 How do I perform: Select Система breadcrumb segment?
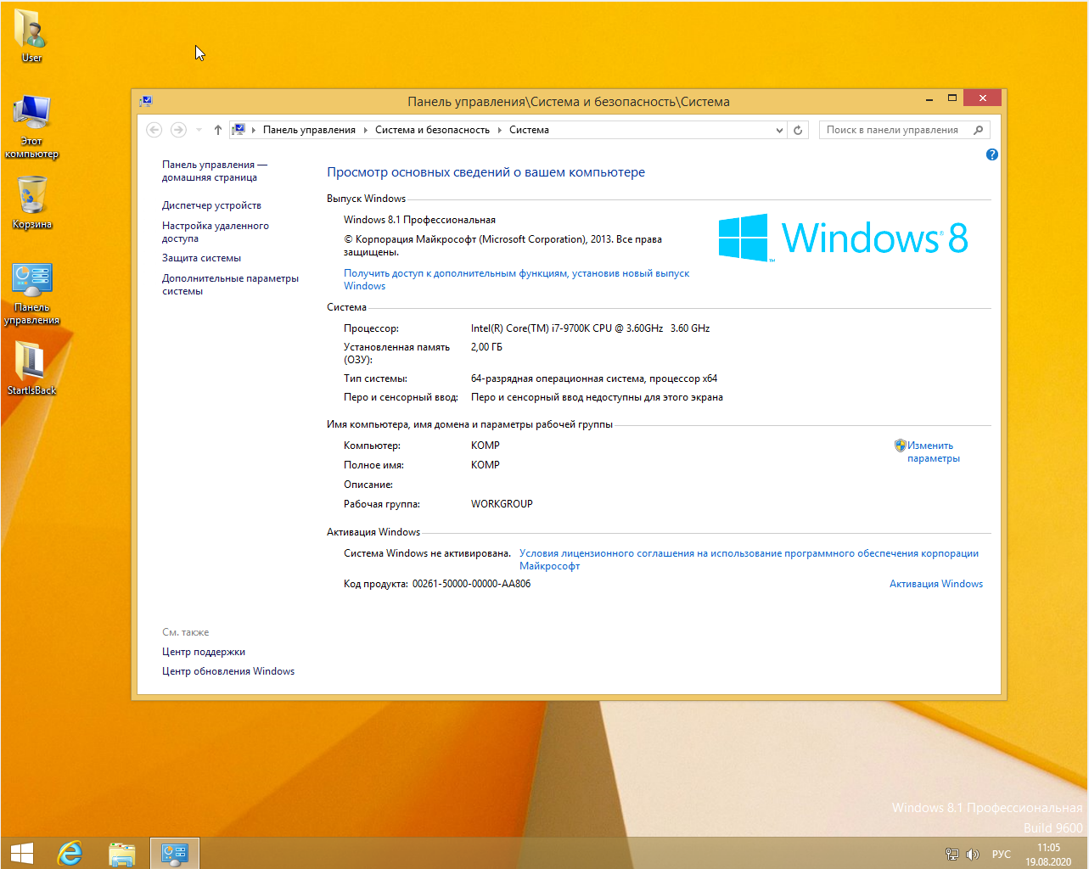pyautogui.click(x=529, y=130)
